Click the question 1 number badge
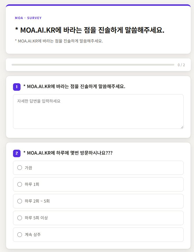Screen dimensions: 194x252 (17, 87)
